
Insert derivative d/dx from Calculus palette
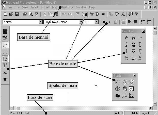click(x=126, y=38)
